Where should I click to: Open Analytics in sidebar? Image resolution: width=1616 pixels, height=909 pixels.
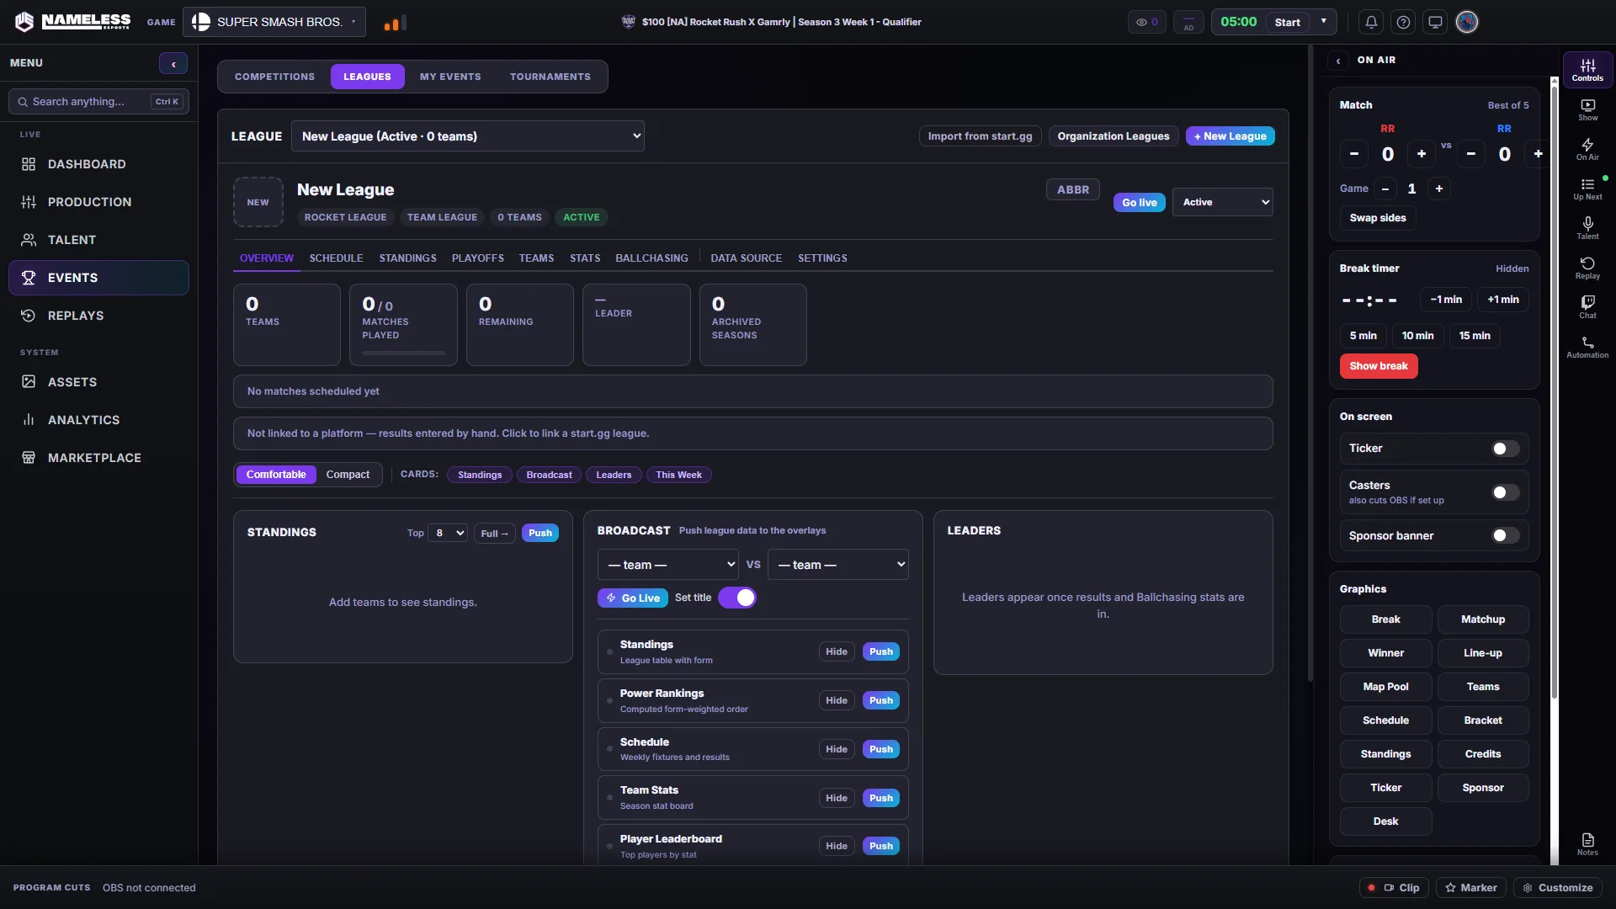click(x=98, y=420)
